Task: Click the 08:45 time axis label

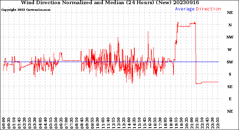Action: [82, 123]
